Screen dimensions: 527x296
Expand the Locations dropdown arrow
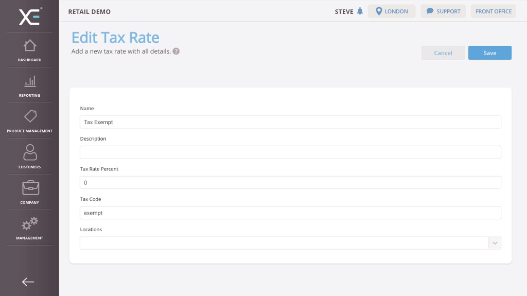point(495,243)
